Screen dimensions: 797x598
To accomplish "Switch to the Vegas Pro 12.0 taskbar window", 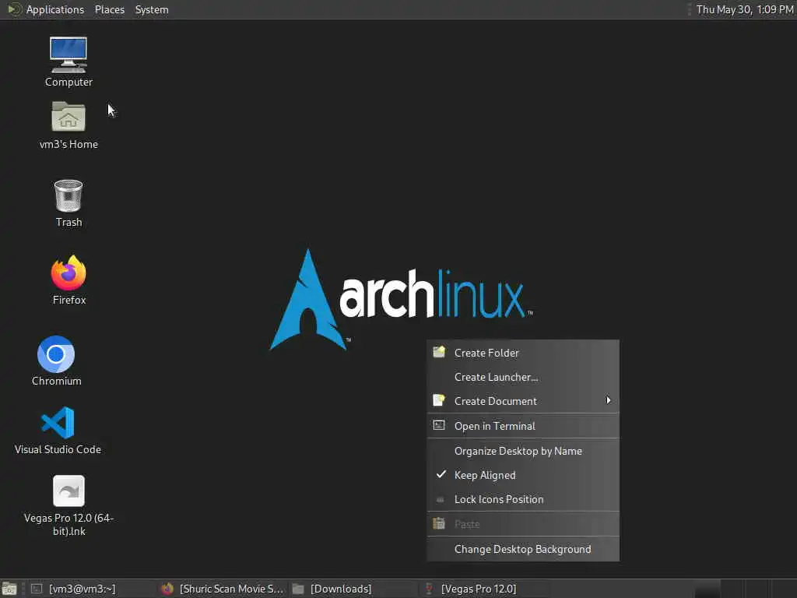I will [484, 589].
